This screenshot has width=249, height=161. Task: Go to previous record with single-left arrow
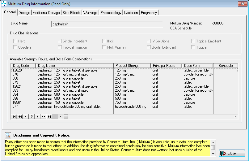26,117
